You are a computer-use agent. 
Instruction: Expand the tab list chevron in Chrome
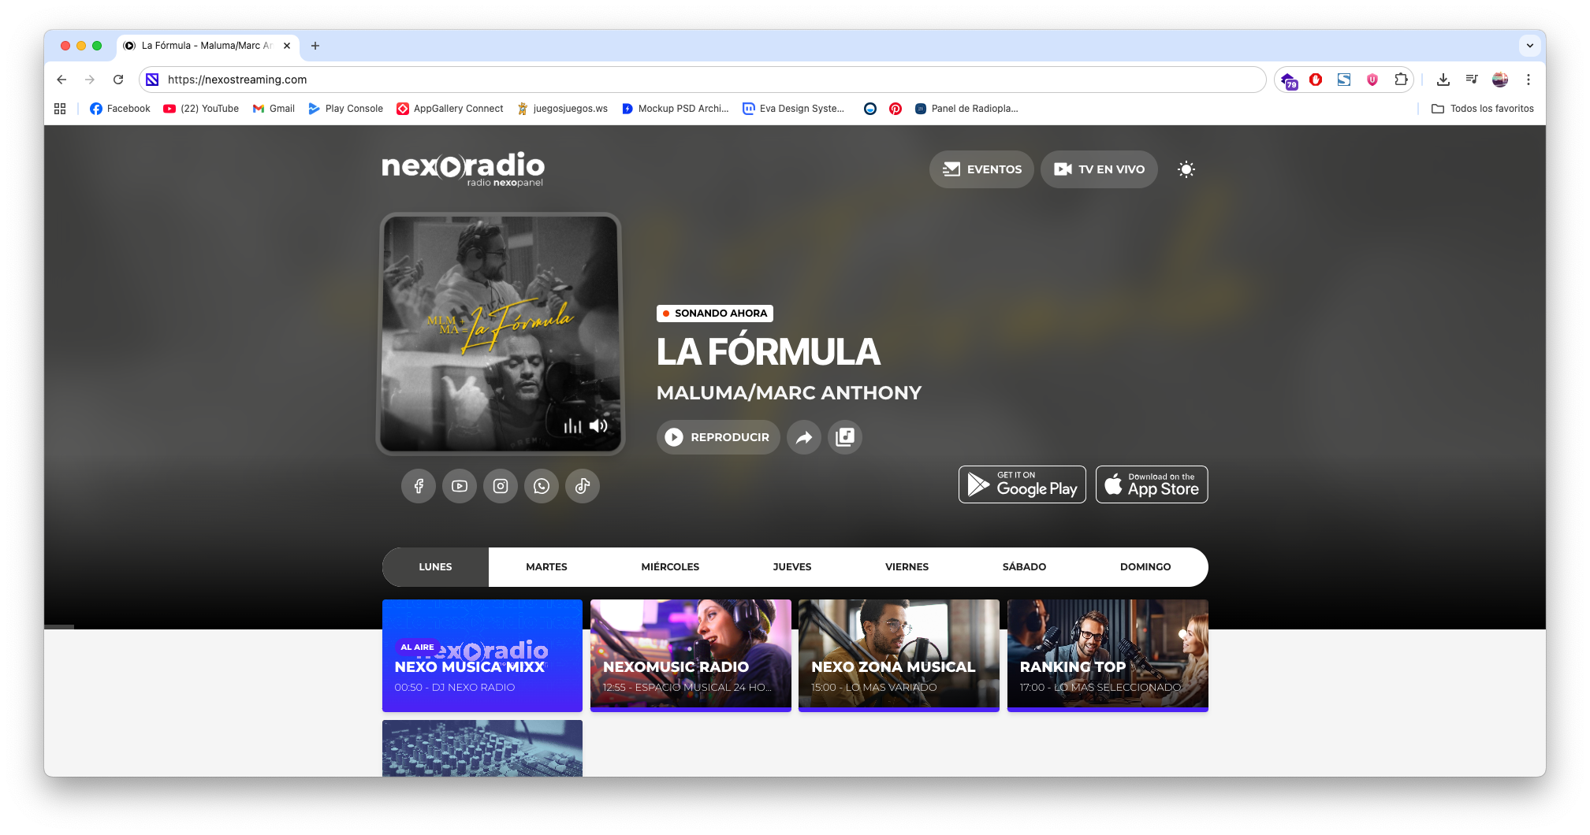click(1529, 46)
